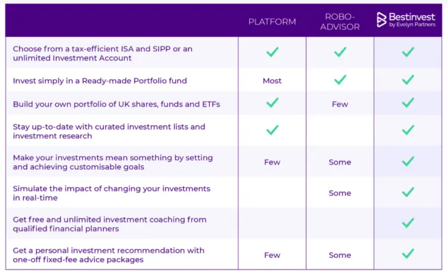448x273 pixels.
Task: Click Bestinvest checkmark for simulate impact row
Action: pyautogui.click(x=408, y=193)
